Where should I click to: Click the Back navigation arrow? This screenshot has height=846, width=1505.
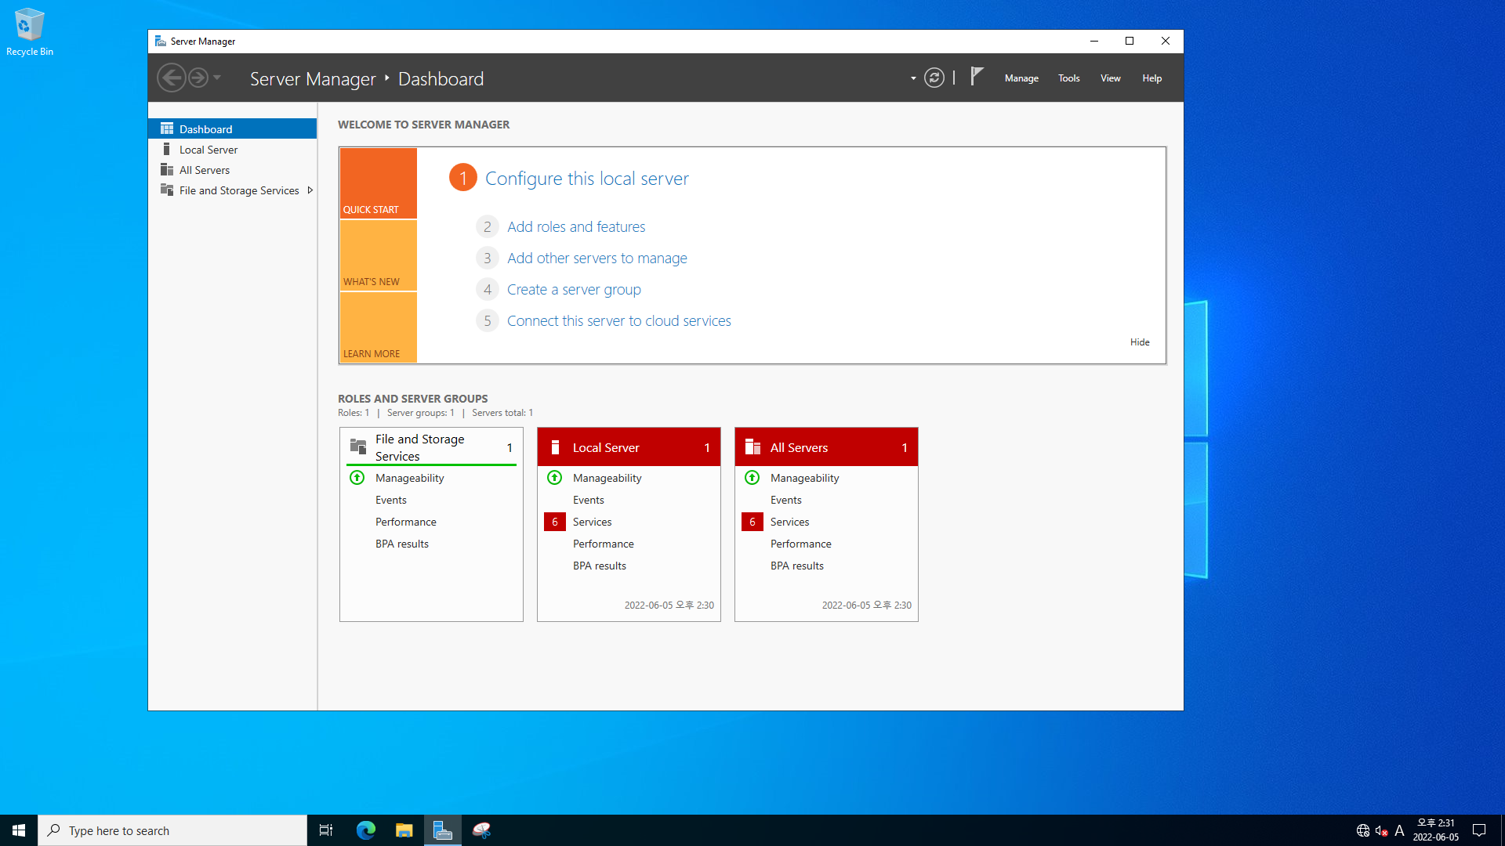(x=171, y=78)
